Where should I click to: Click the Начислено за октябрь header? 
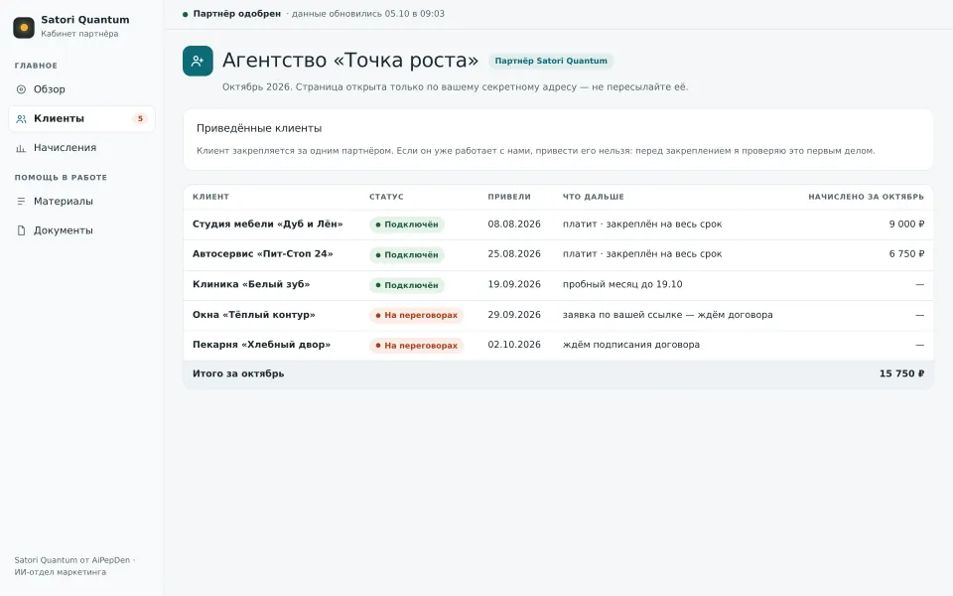click(866, 197)
